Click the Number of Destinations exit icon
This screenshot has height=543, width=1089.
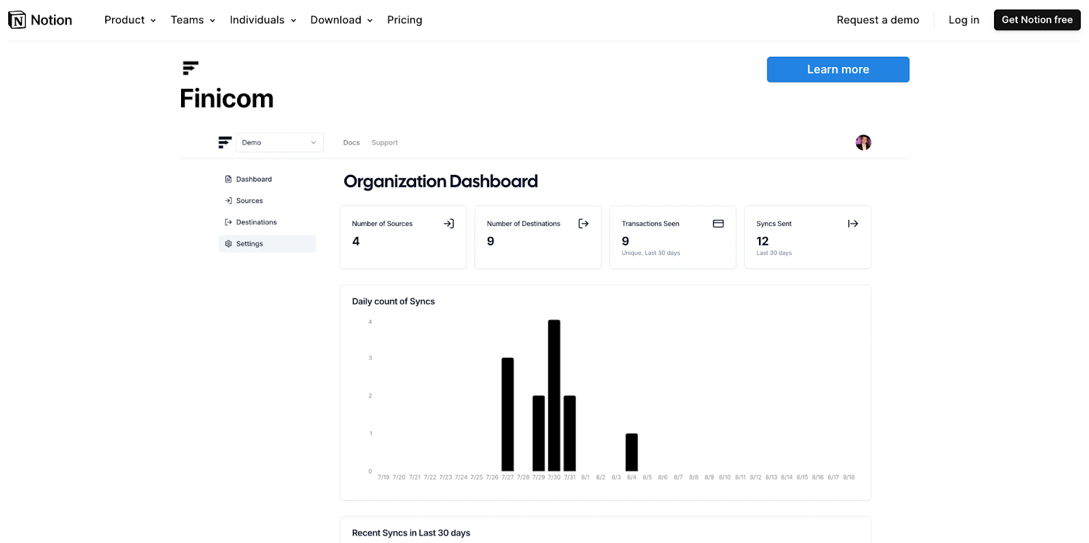pyautogui.click(x=583, y=223)
